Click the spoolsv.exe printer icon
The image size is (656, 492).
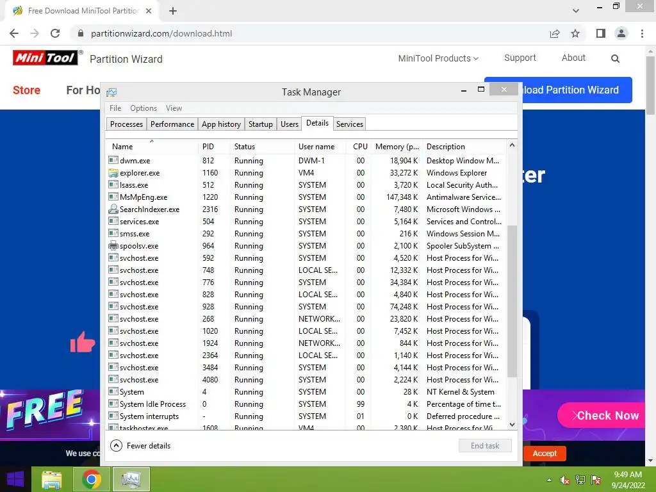point(113,245)
